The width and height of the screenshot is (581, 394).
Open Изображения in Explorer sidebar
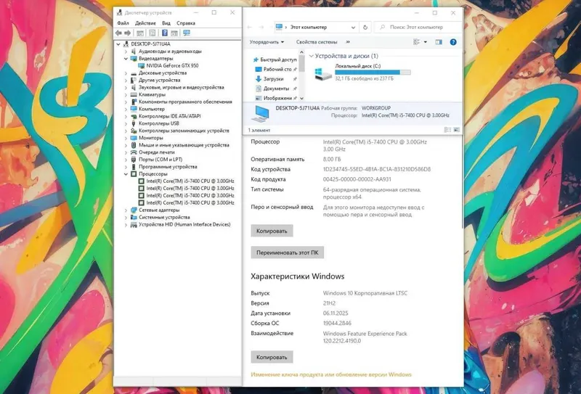click(277, 98)
